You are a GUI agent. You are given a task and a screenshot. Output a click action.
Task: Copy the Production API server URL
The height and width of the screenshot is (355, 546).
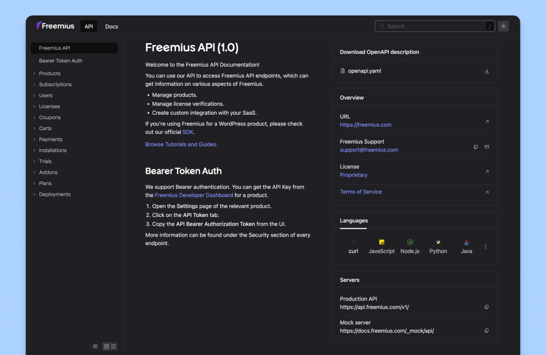[486, 307]
